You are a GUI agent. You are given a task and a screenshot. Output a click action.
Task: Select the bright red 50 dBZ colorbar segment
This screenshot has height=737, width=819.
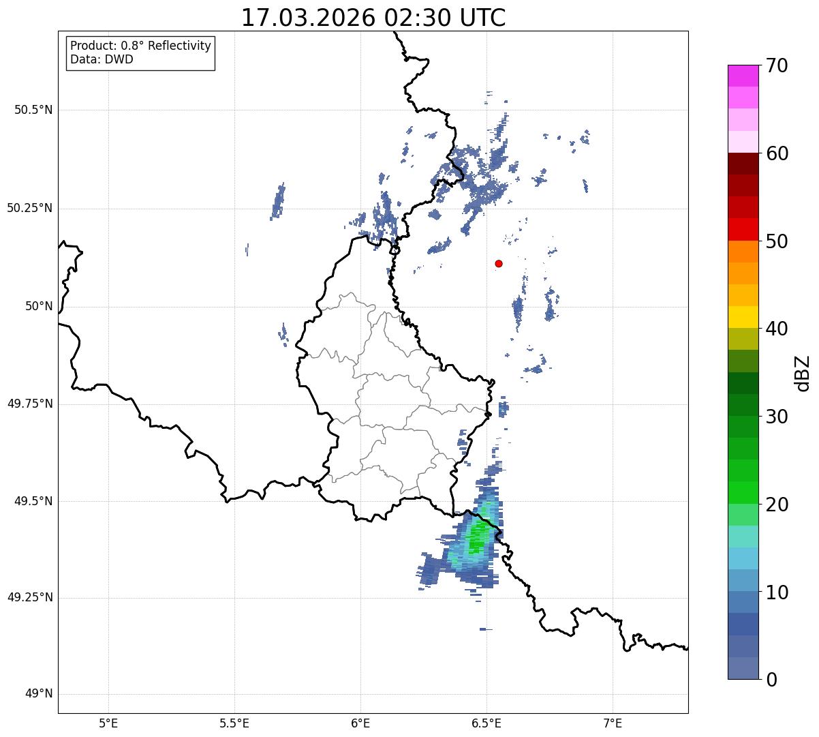(x=743, y=229)
